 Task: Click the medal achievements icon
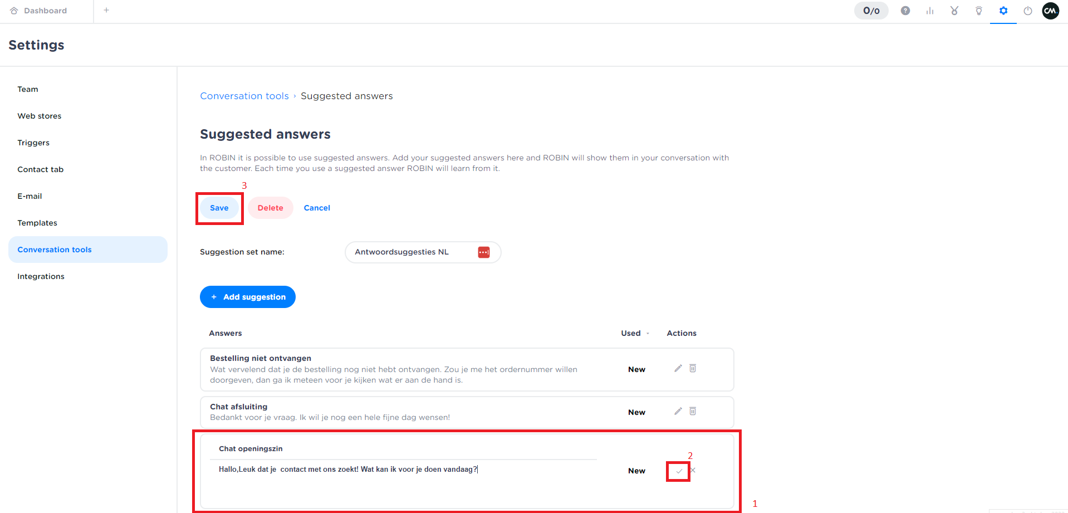(954, 11)
